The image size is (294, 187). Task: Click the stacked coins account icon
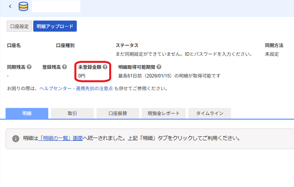[x=23, y=7]
